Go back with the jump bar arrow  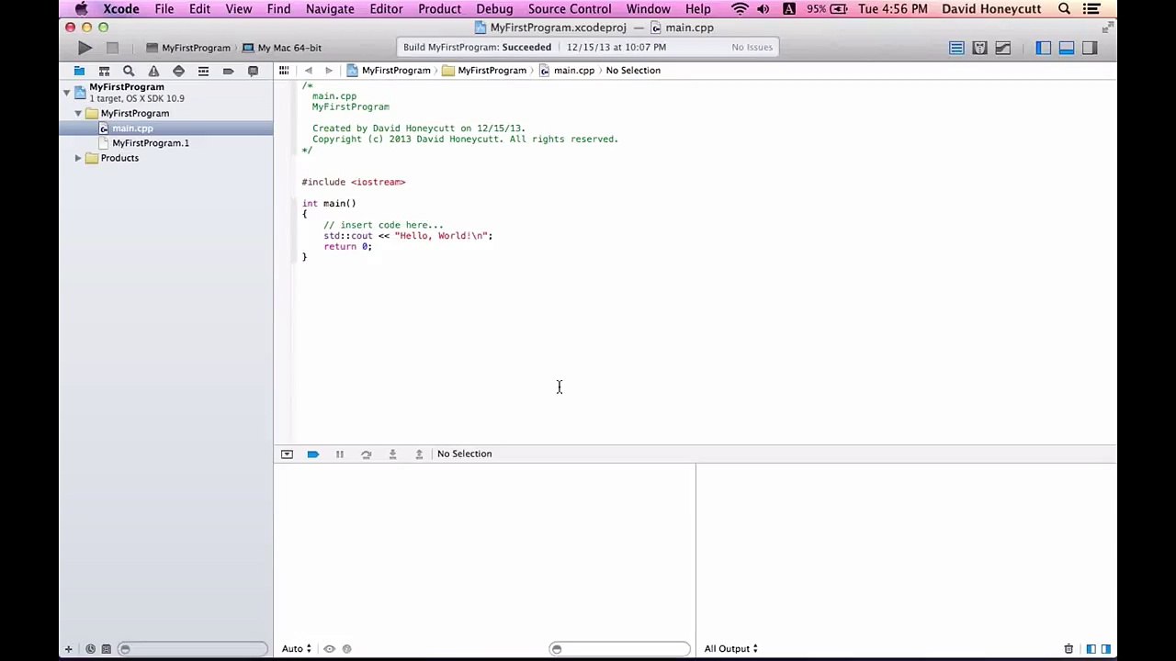point(309,71)
